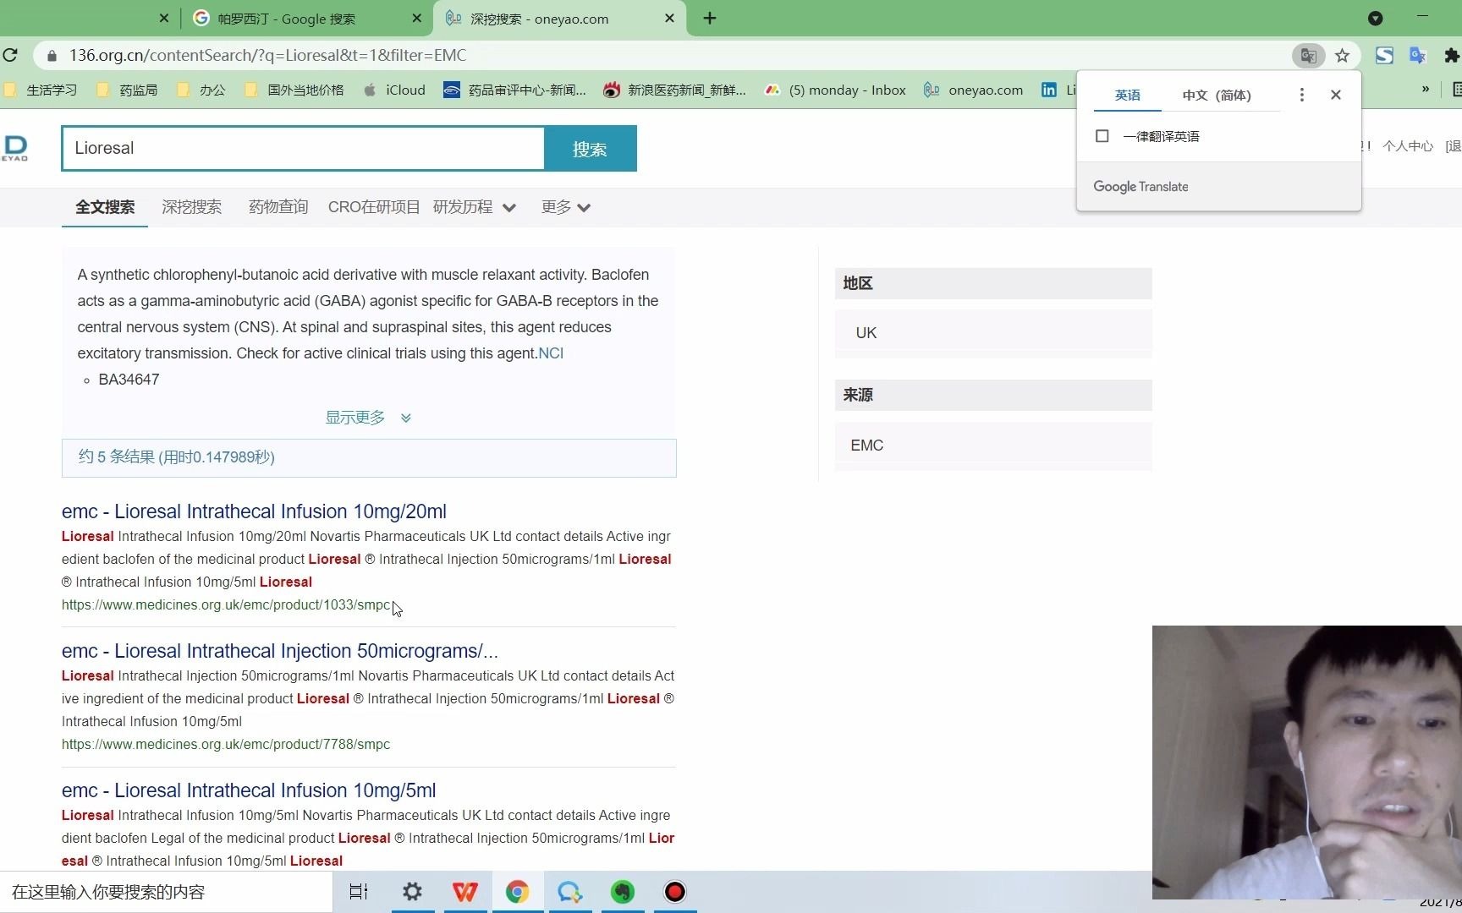This screenshot has width=1462, height=913.
Task: Open Task View in the taskbar
Action: coord(359,892)
